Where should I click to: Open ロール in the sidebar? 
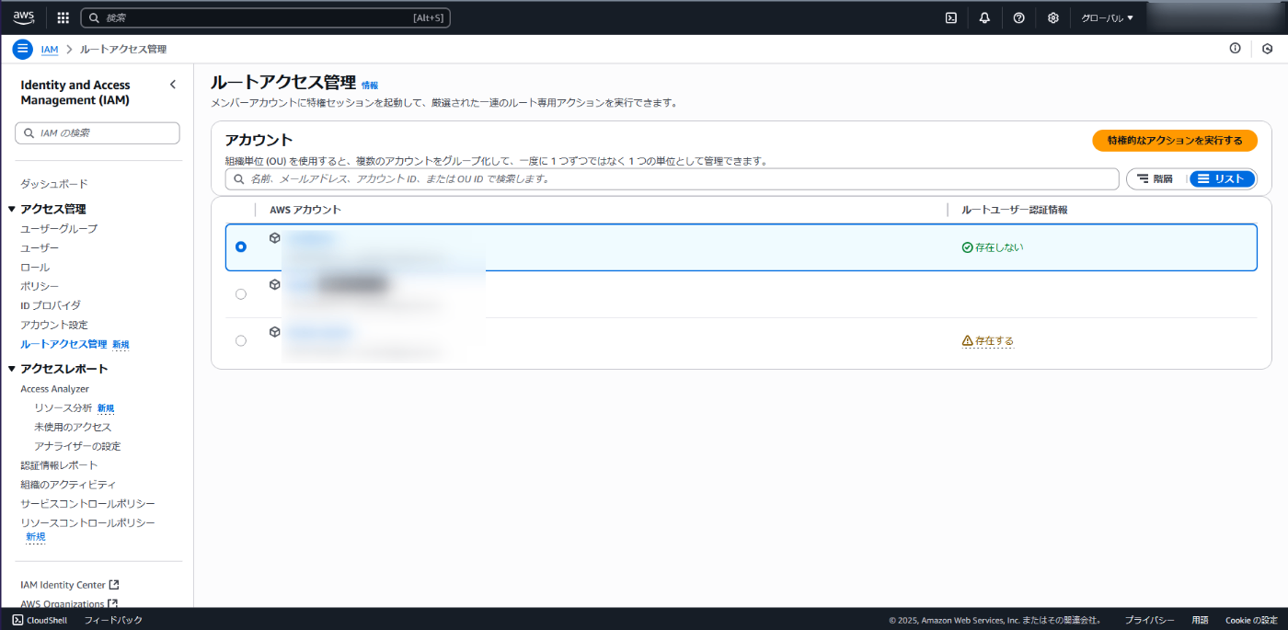(x=35, y=268)
